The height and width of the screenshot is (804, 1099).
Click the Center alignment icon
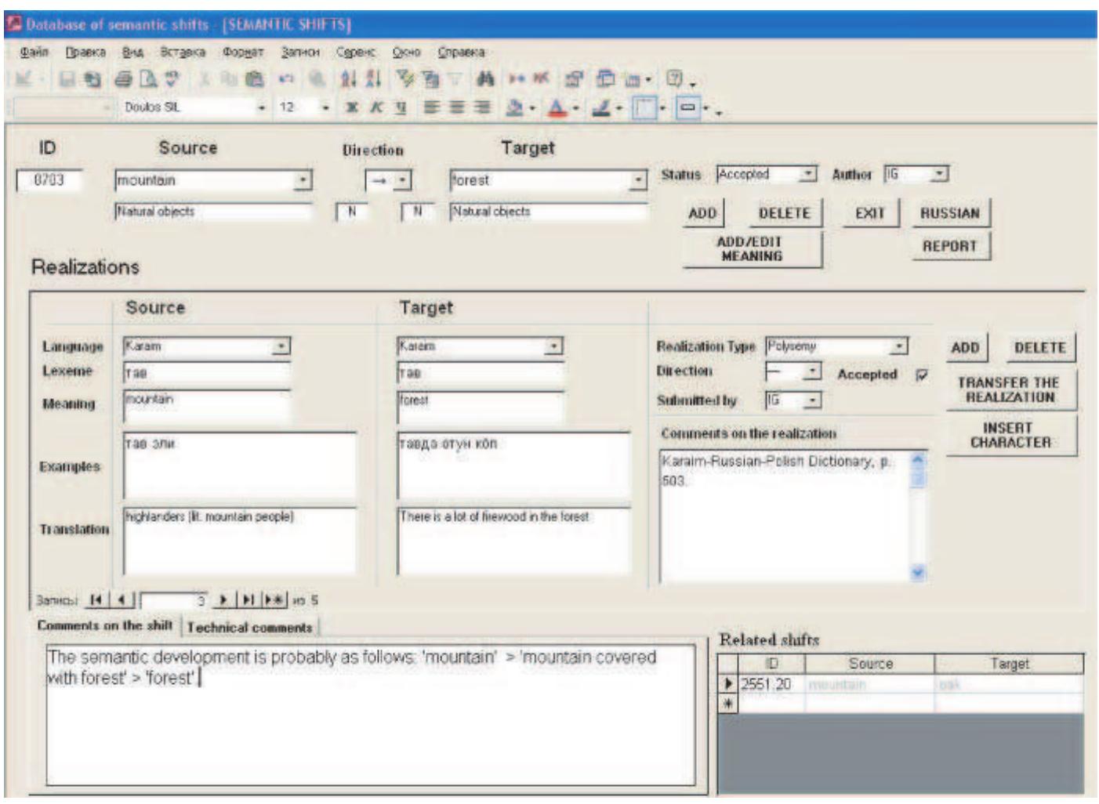(458, 107)
